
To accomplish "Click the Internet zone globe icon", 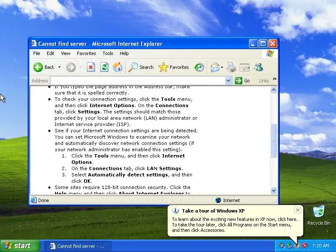I will pos(218,200).
